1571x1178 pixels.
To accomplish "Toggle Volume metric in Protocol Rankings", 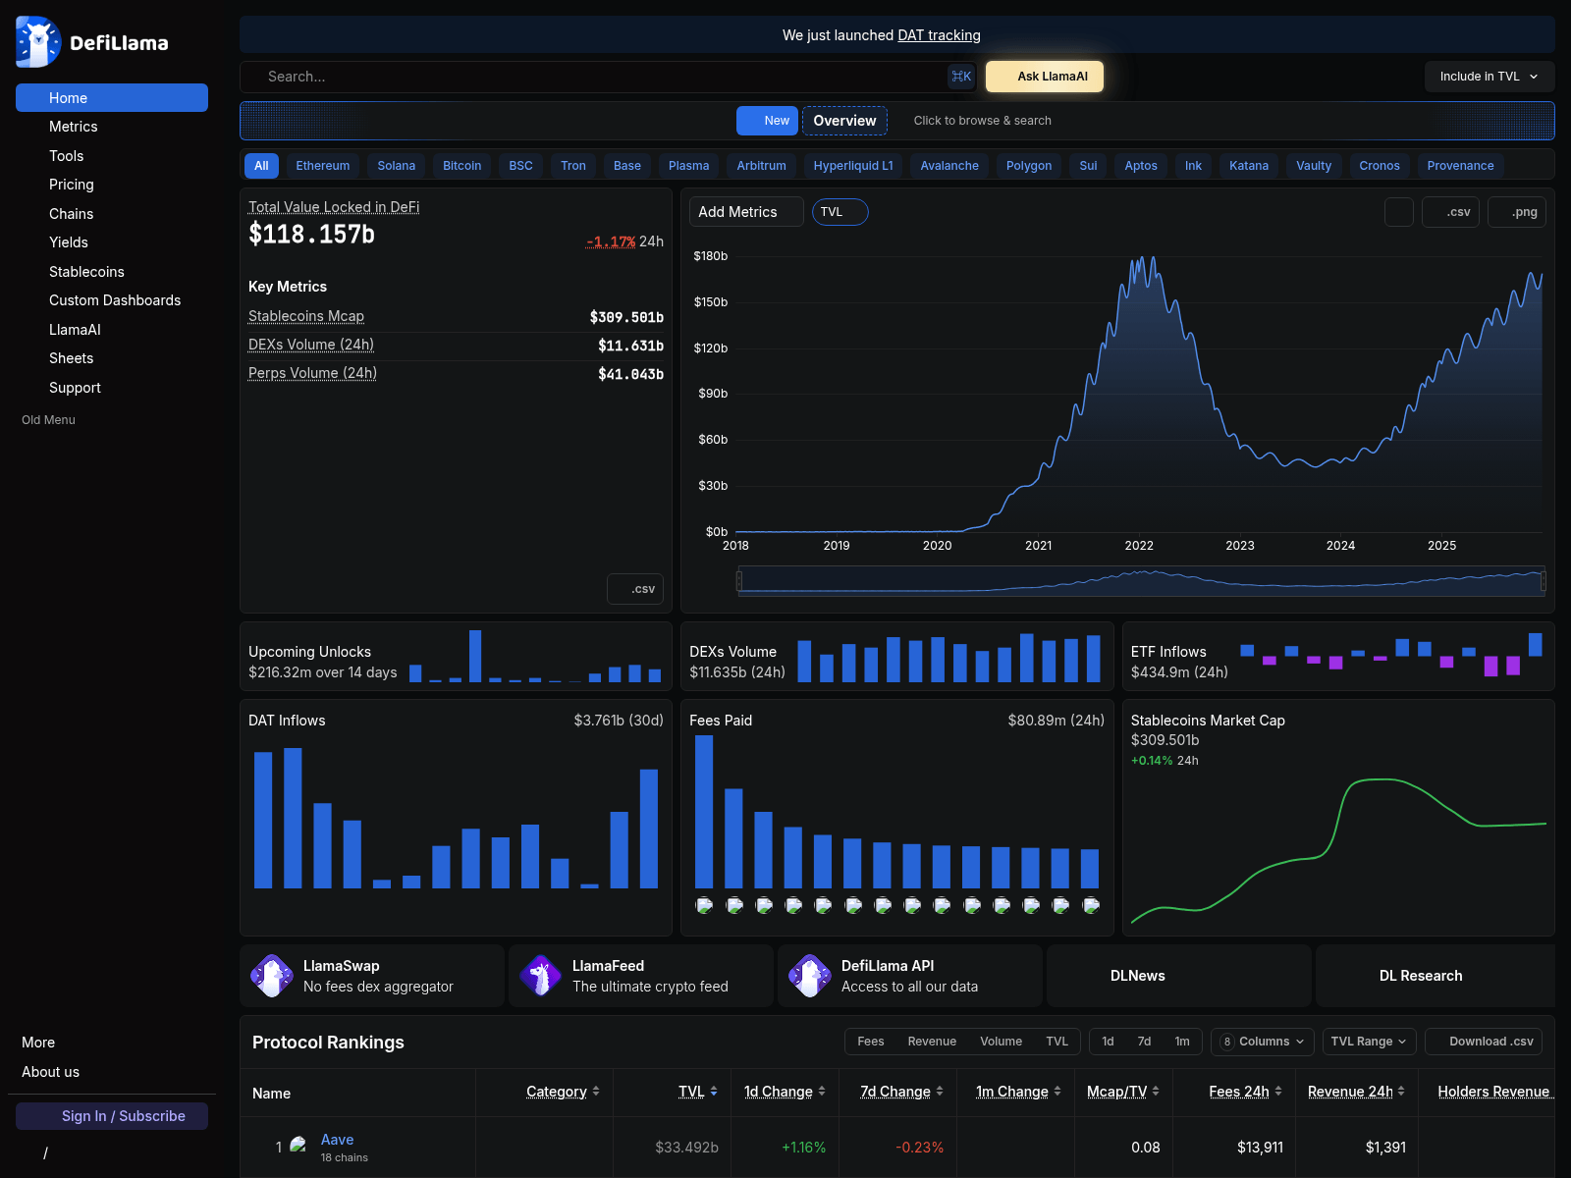I will [x=1002, y=1042].
